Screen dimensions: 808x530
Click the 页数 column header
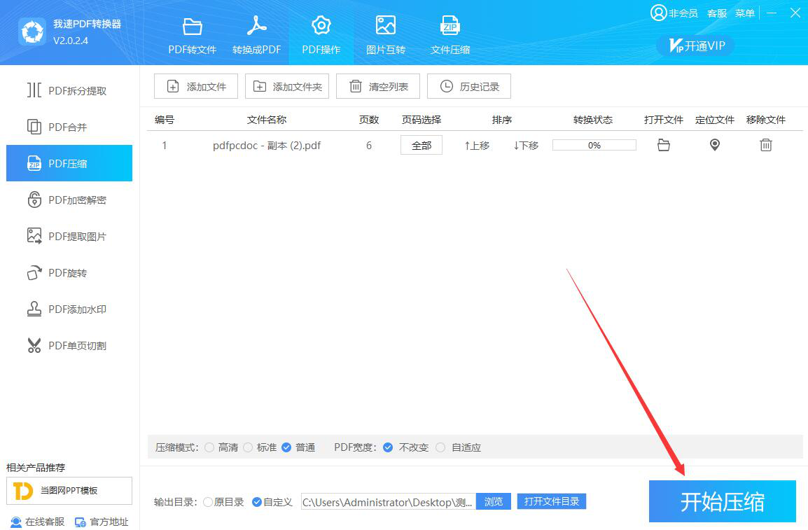click(x=369, y=120)
